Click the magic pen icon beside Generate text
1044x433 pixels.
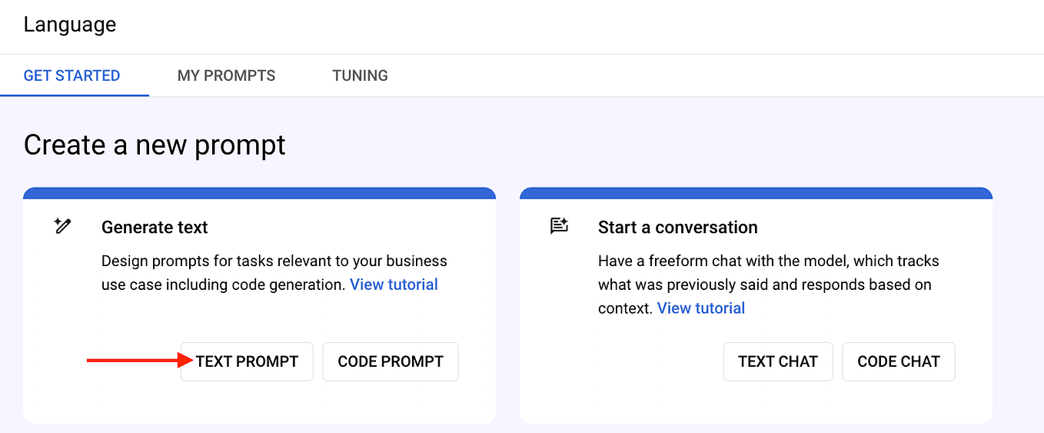pyautogui.click(x=63, y=226)
